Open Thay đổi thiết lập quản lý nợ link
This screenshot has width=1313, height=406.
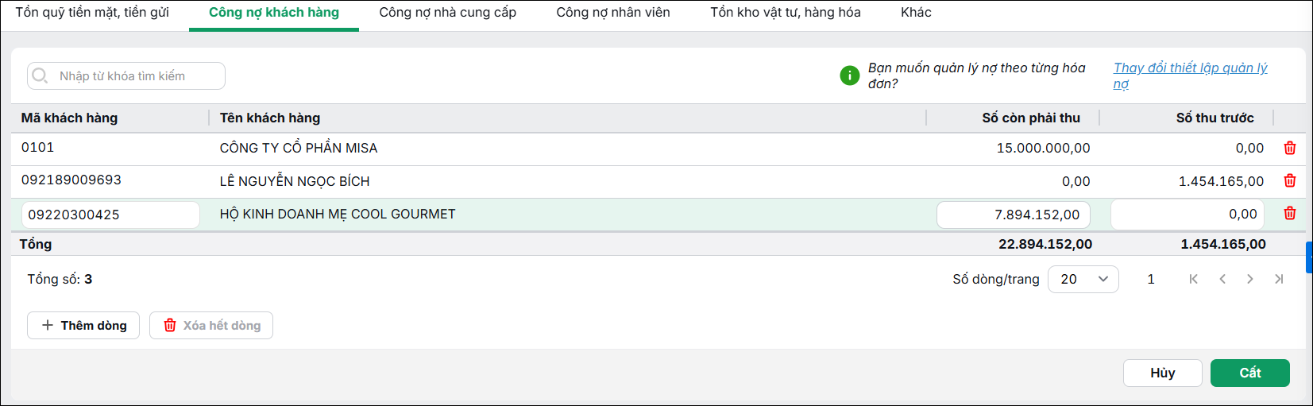pyautogui.click(x=1190, y=75)
